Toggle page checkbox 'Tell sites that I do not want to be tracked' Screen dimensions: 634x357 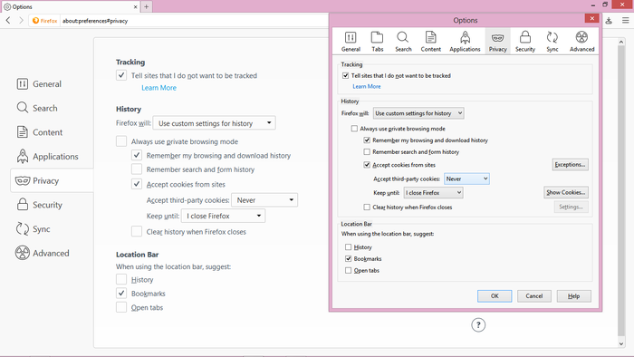[x=121, y=75]
